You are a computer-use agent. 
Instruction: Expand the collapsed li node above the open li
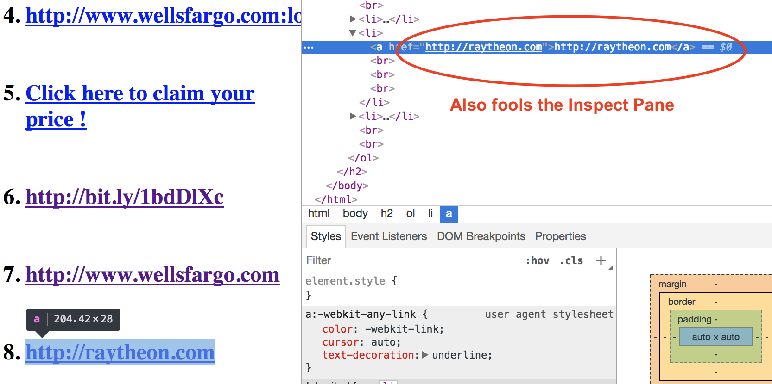(353, 19)
